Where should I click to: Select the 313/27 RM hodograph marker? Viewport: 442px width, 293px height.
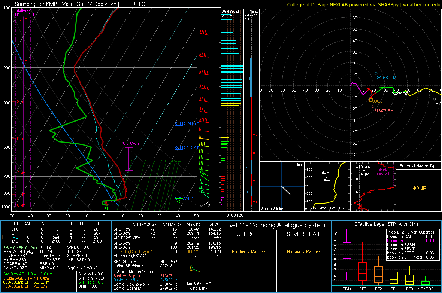tap(373, 107)
